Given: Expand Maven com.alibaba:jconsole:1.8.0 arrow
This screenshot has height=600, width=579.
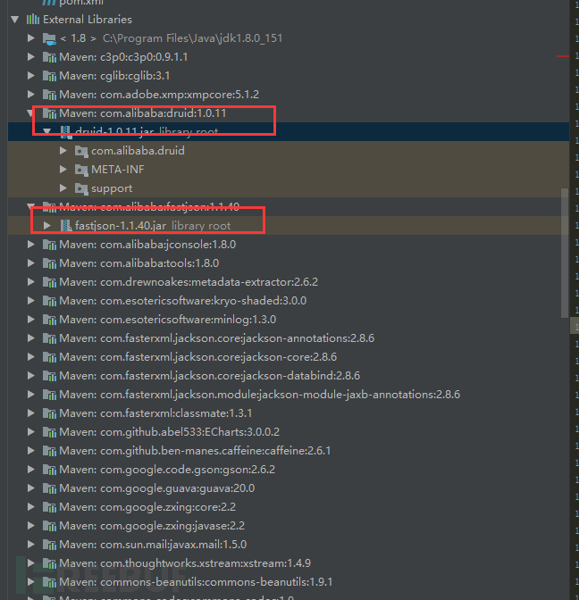Looking at the screenshot, I should point(31,244).
